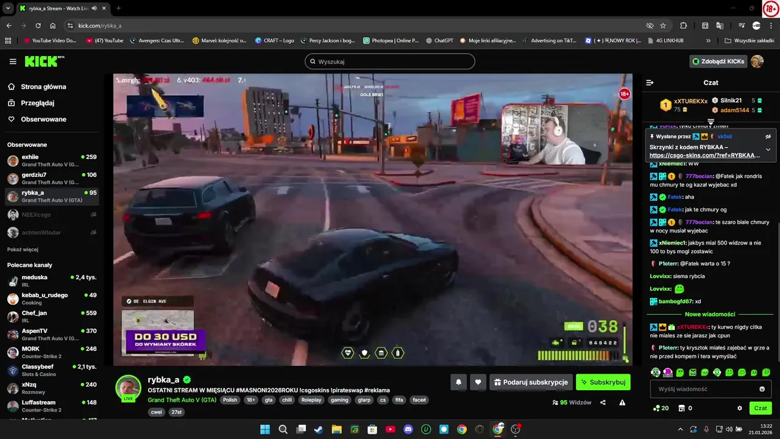Click the Polish tag

[x=230, y=400]
